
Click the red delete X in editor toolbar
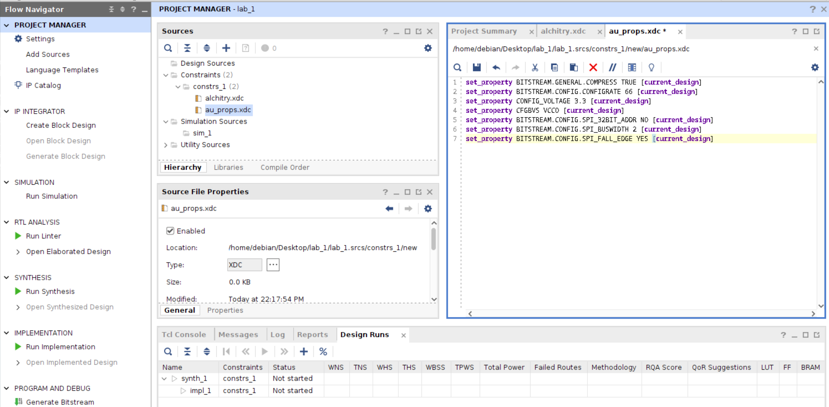point(593,67)
